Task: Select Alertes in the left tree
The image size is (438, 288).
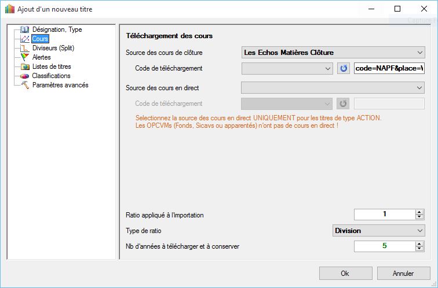Action: click(42, 57)
